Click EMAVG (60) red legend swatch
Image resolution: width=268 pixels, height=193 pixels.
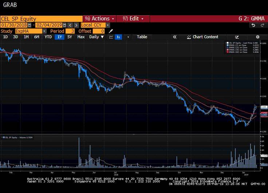pos(227,52)
